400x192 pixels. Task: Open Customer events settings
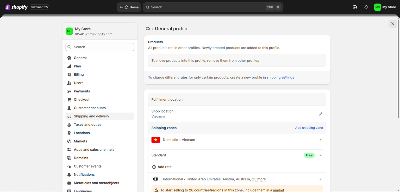point(100,166)
